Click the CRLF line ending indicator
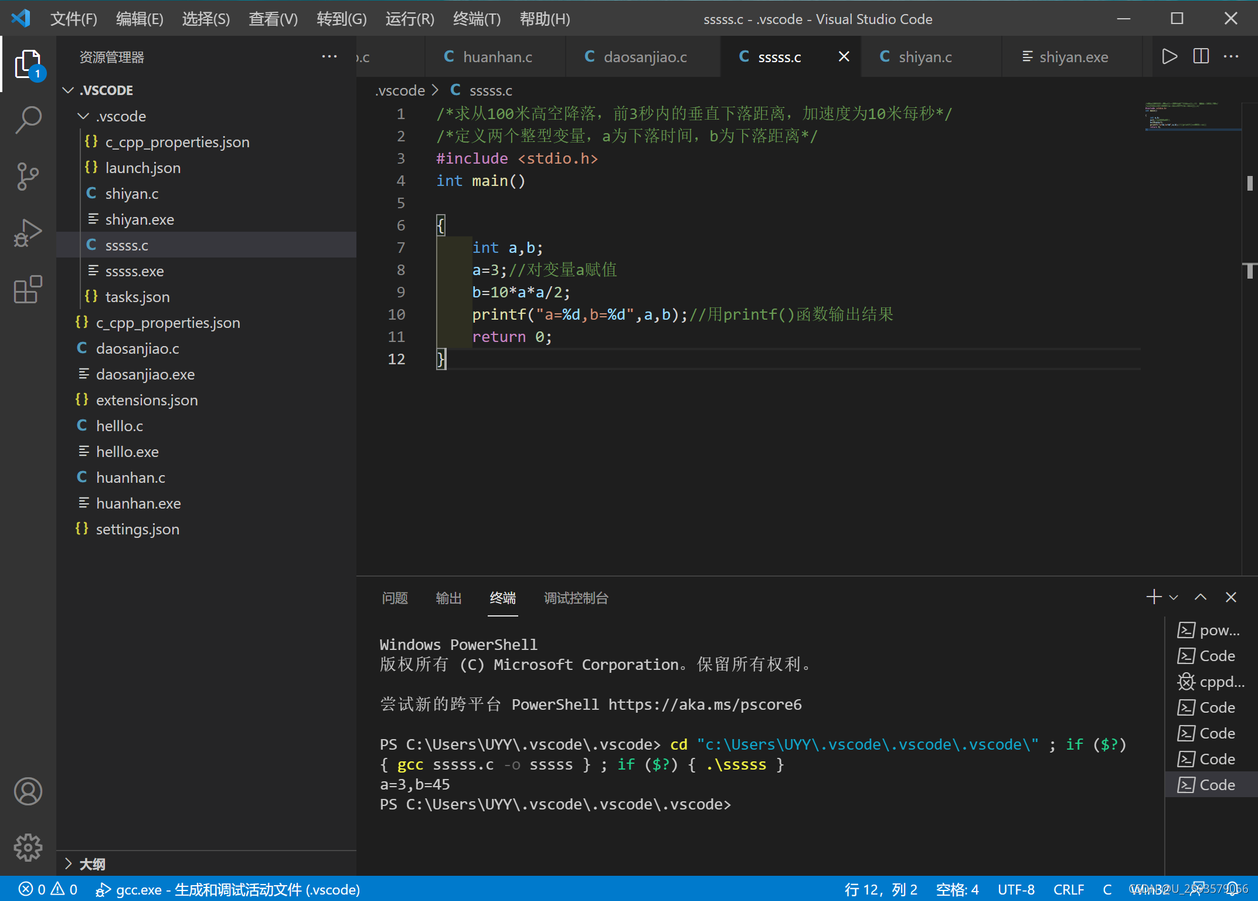 click(x=1068, y=889)
